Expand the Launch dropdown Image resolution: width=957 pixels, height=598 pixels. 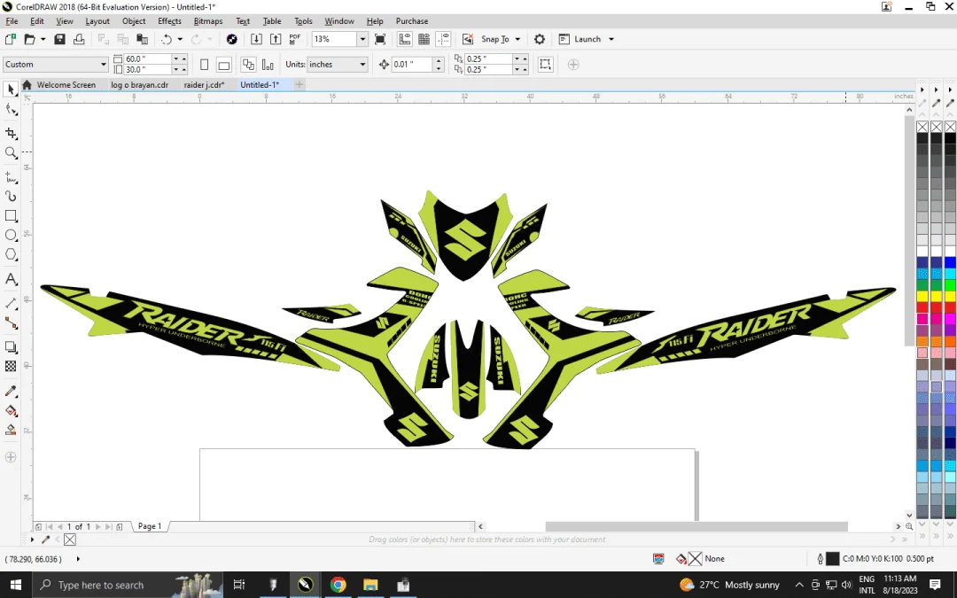611,39
